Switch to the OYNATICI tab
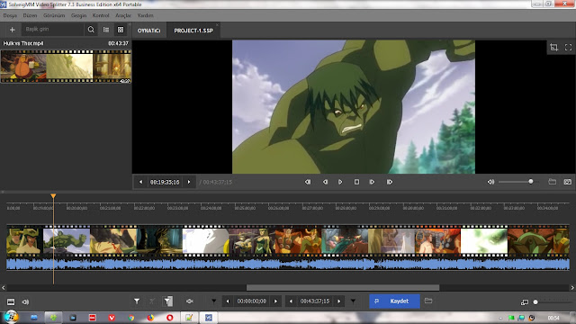Viewport: 576px width, 324px height. tap(148, 31)
